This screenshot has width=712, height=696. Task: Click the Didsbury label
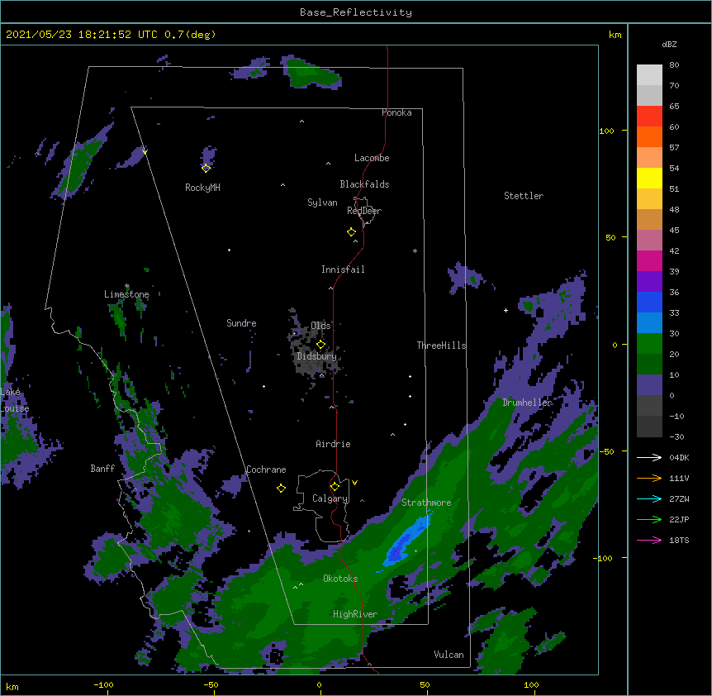coord(317,356)
